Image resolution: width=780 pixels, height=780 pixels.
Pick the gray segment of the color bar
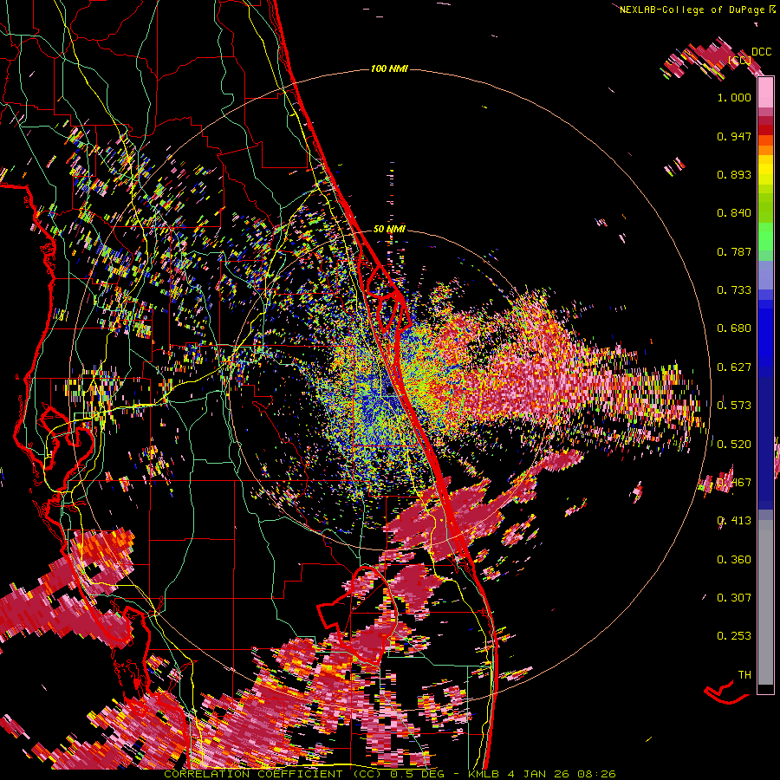[765, 602]
